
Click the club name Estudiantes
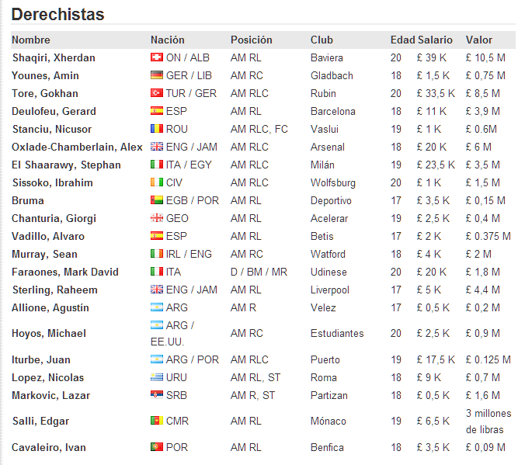click(337, 333)
